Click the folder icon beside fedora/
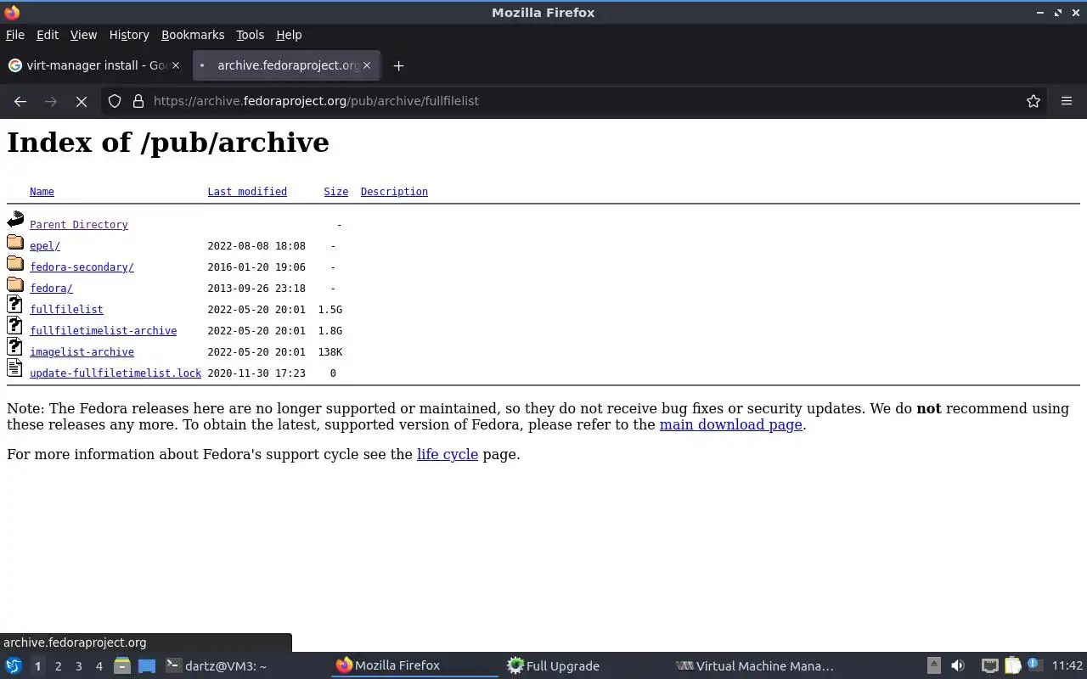The width and height of the screenshot is (1087, 679). [x=15, y=284]
